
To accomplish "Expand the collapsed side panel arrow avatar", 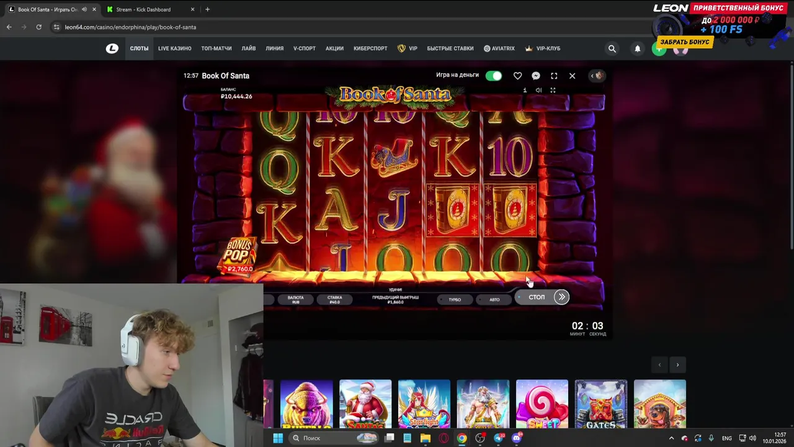I will (597, 76).
